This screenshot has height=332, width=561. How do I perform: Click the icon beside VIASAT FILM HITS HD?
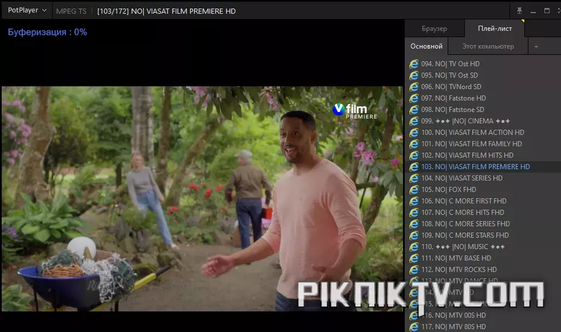(414, 155)
